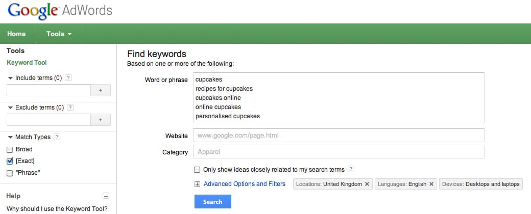Click help icon next to Exclude terms

pos(70,108)
